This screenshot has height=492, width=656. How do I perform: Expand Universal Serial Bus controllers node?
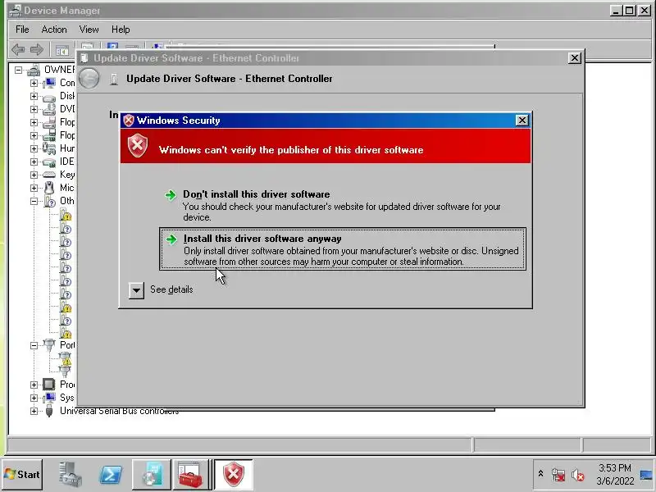click(x=34, y=412)
